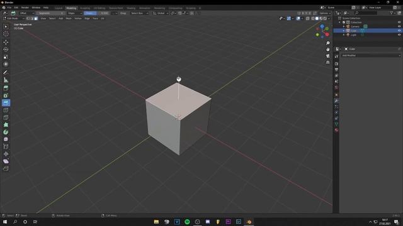
Task: Open the Select Box drag dropdown
Action: pyautogui.click(x=140, y=13)
